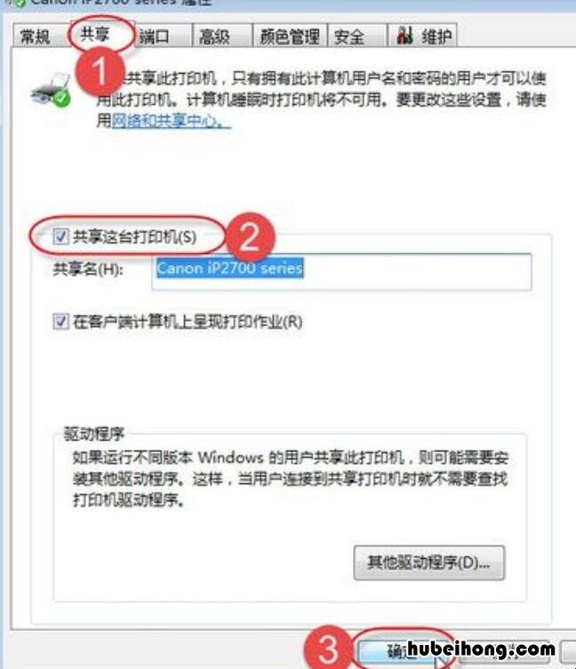Click the 共享名(H) label
The height and width of the screenshot is (669, 576).
[x=88, y=269]
